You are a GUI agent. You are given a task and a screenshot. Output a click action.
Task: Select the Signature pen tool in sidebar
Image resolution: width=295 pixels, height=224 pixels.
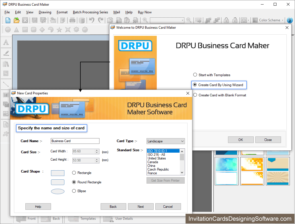[x=6, y=53]
